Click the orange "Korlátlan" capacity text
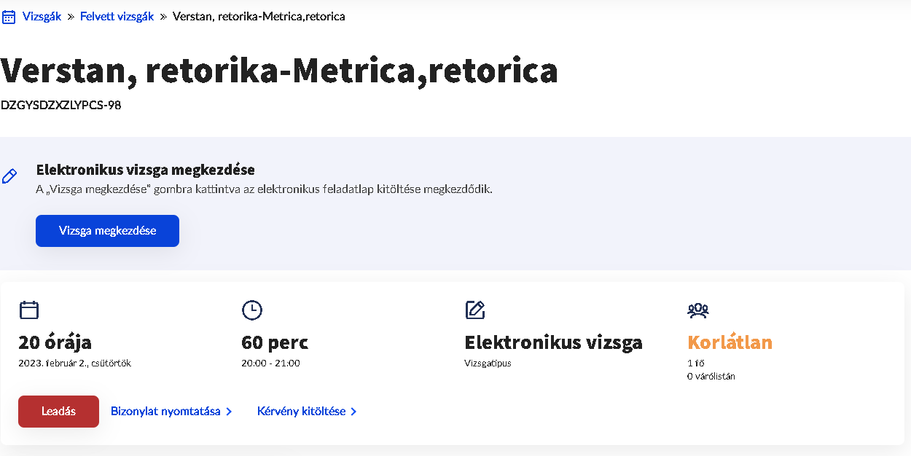911x456 pixels. tap(730, 342)
